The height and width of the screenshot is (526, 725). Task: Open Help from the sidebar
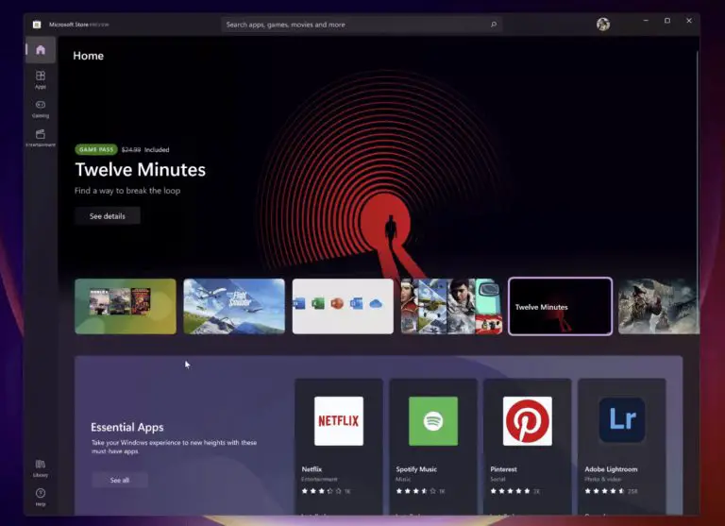[41, 498]
